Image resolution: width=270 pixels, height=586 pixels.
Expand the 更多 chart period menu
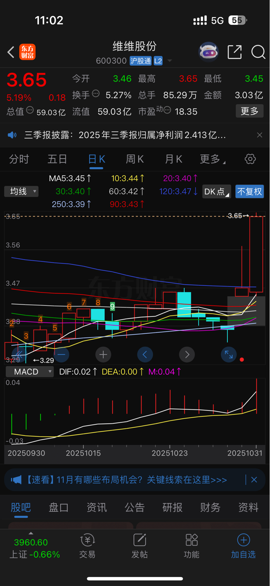[212, 159]
